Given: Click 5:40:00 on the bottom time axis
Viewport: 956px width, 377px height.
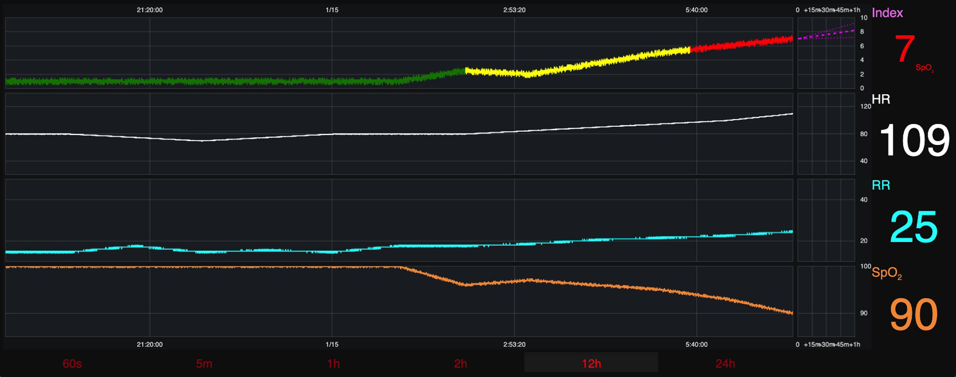Looking at the screenshot, I should coord(697,344).
